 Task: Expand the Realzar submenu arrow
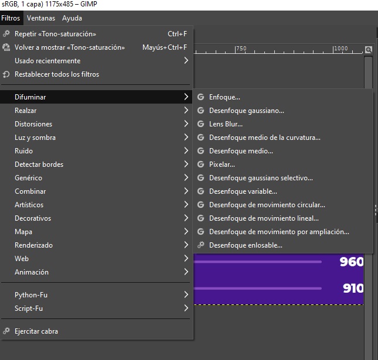point(186,110)
